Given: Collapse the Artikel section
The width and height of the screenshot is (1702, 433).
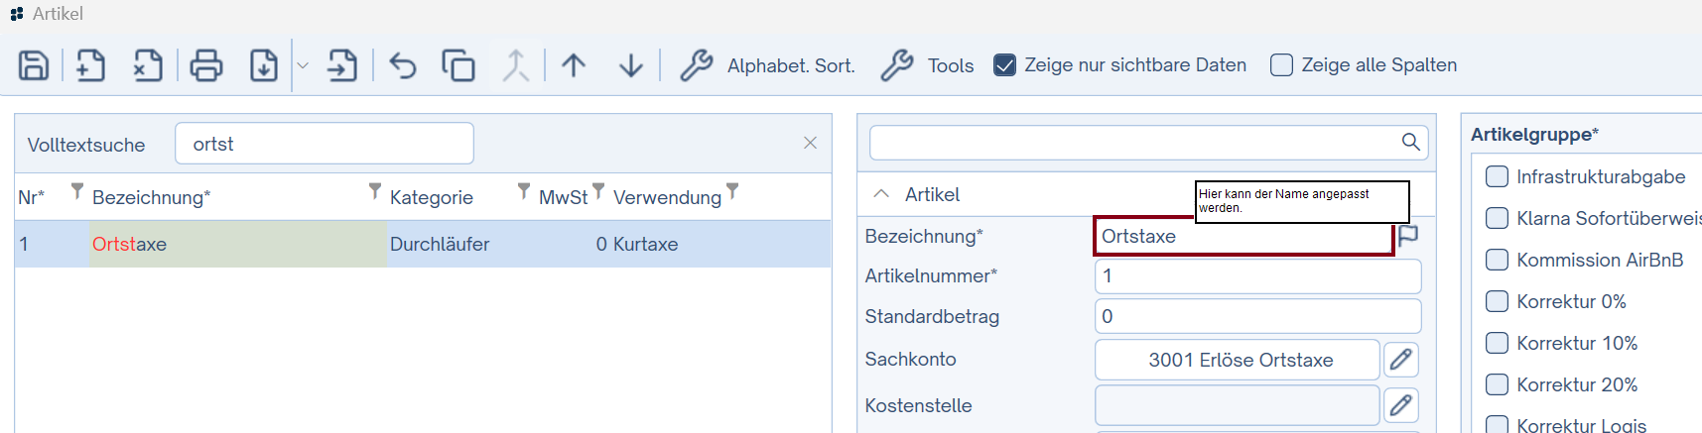Looking at the screenshot, I should (x=881, y=194).
